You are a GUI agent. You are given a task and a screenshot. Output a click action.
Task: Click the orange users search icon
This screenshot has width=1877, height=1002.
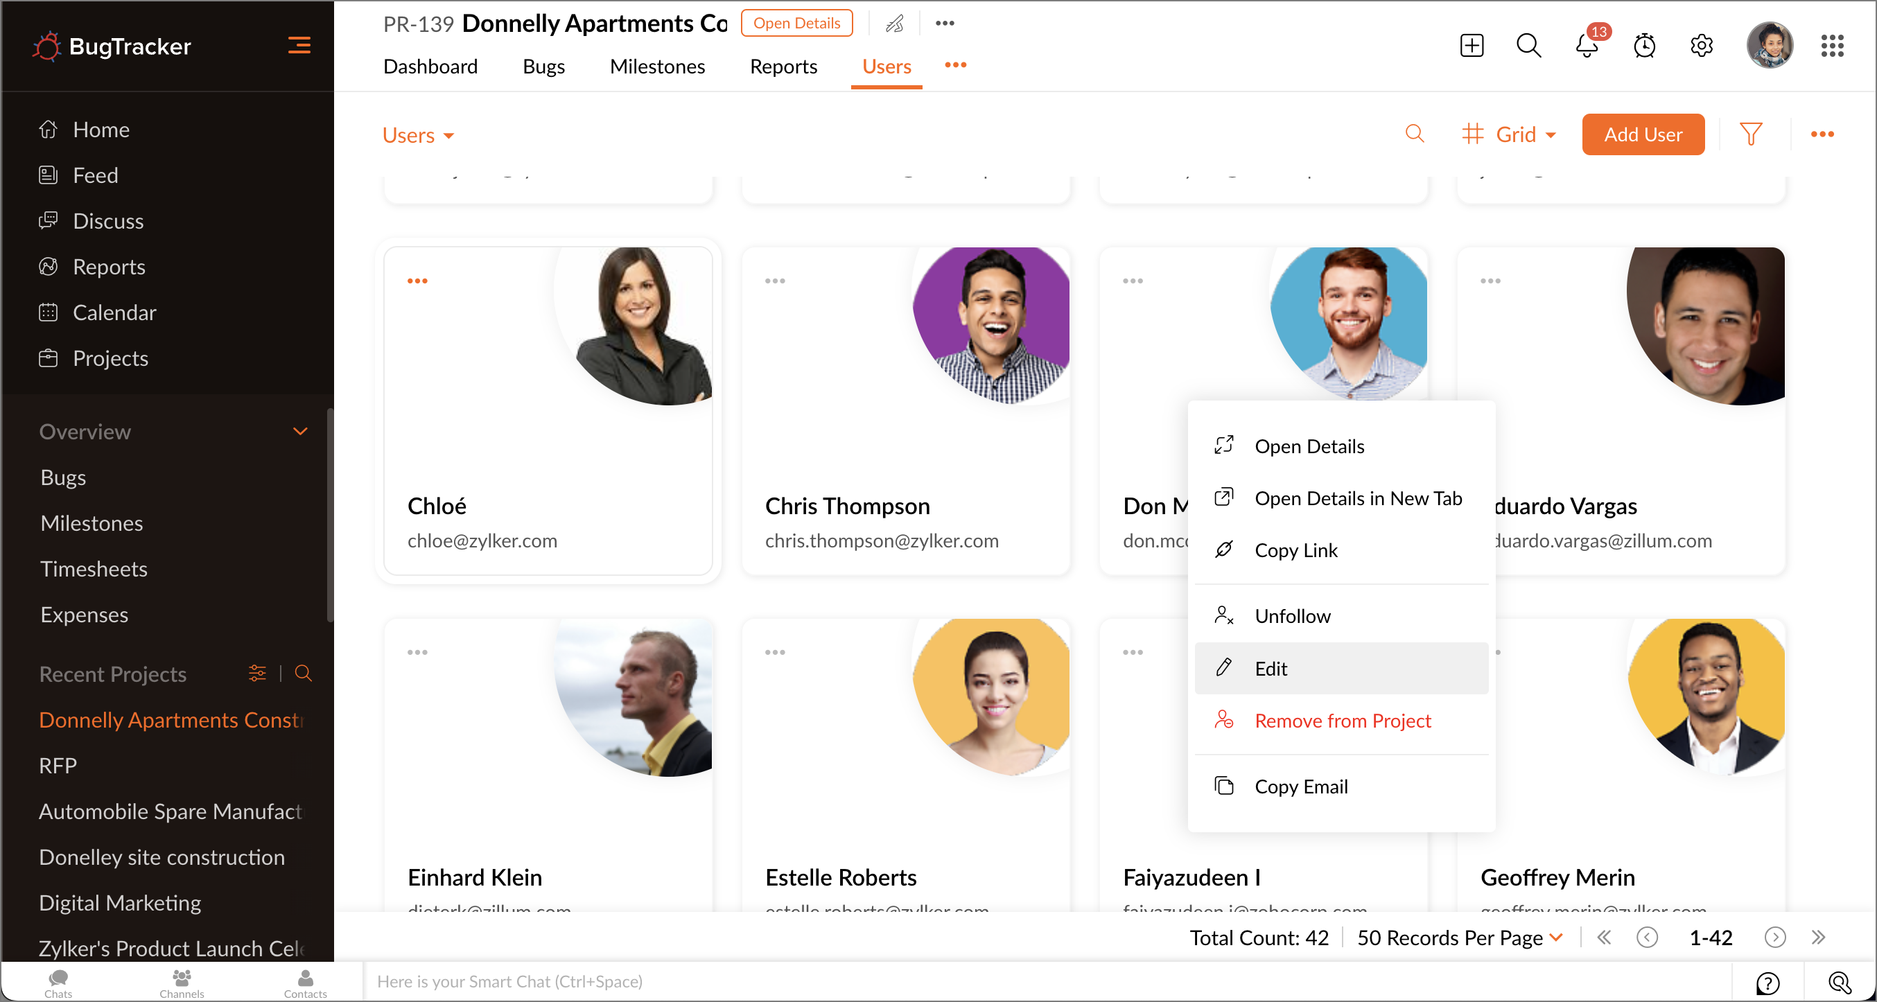point(1414,134)
